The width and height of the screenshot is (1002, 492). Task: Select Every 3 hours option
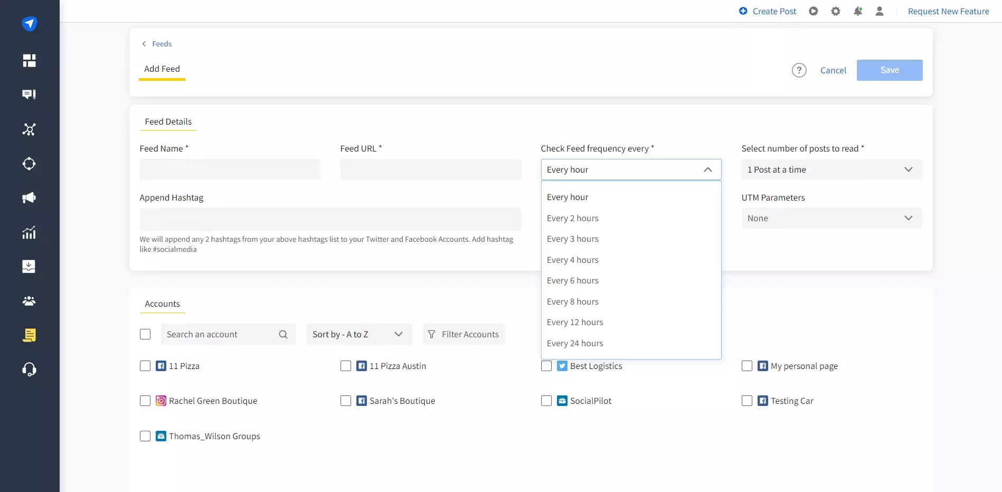(631, 239)
